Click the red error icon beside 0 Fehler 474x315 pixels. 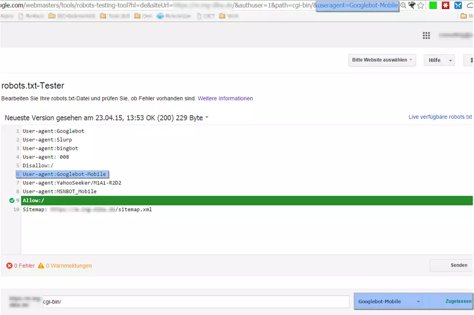click(x=9, y=266)
